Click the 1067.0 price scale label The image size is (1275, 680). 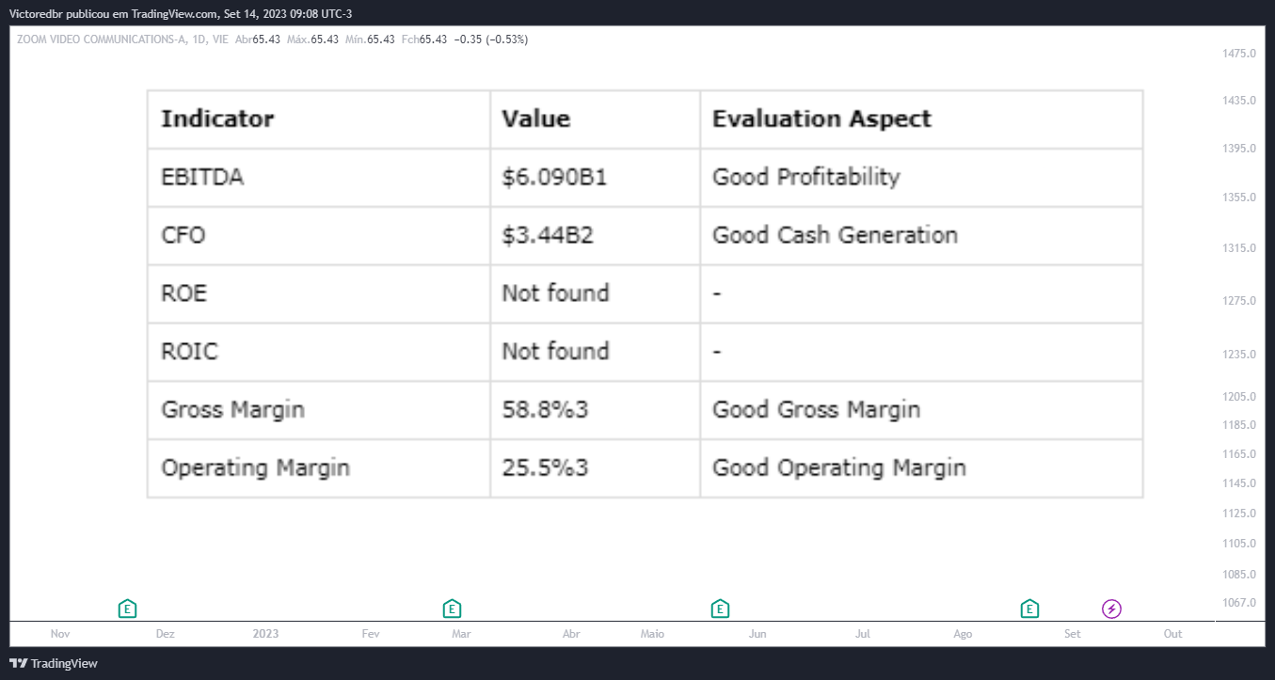coord(1240,602)
